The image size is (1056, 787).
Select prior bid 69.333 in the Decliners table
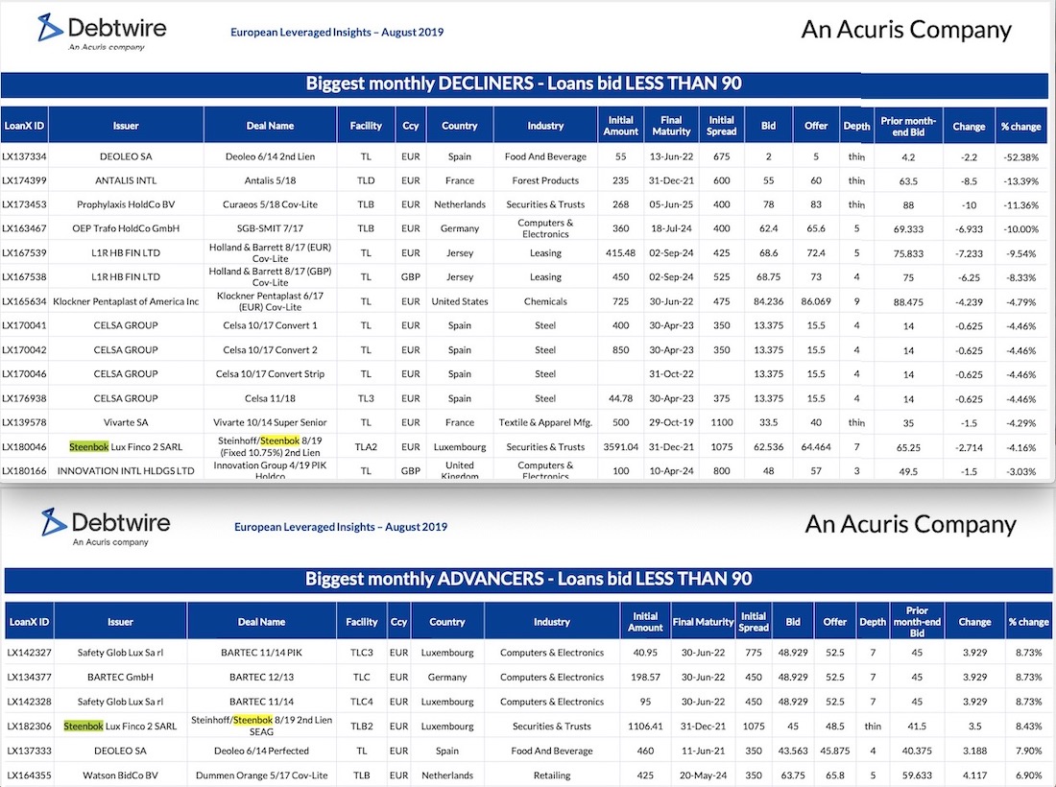pyautogui.click(x=908, y=228)
